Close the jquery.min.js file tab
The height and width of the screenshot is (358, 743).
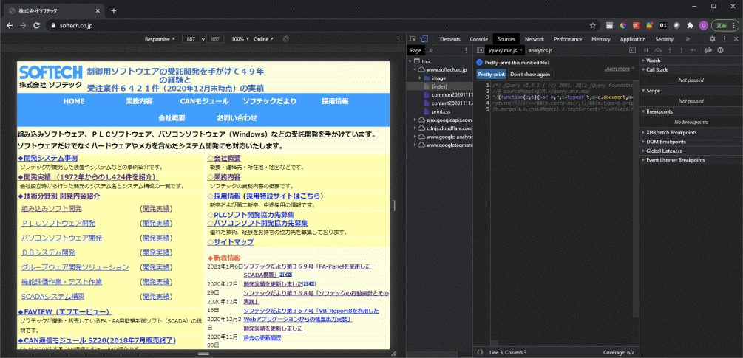(520, 50)
